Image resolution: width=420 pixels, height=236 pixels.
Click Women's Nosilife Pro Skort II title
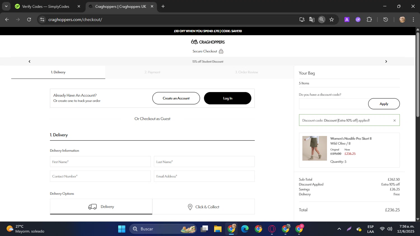[x=351, y=139]
